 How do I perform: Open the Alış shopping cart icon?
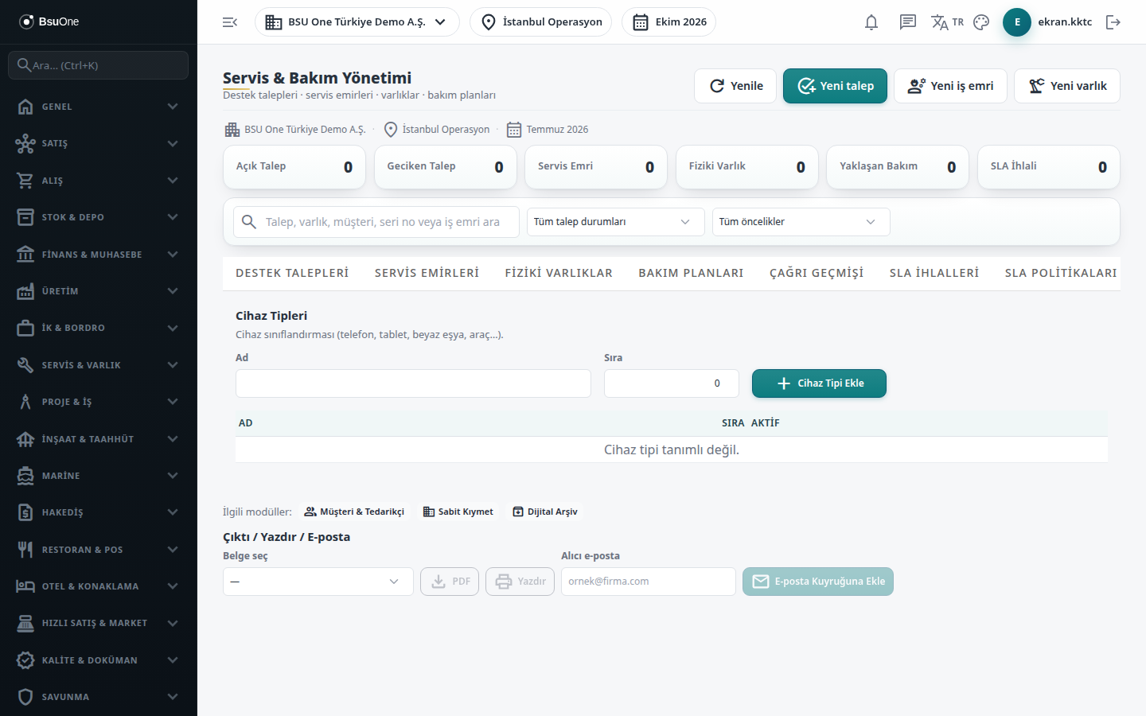(x=25, y=181)
